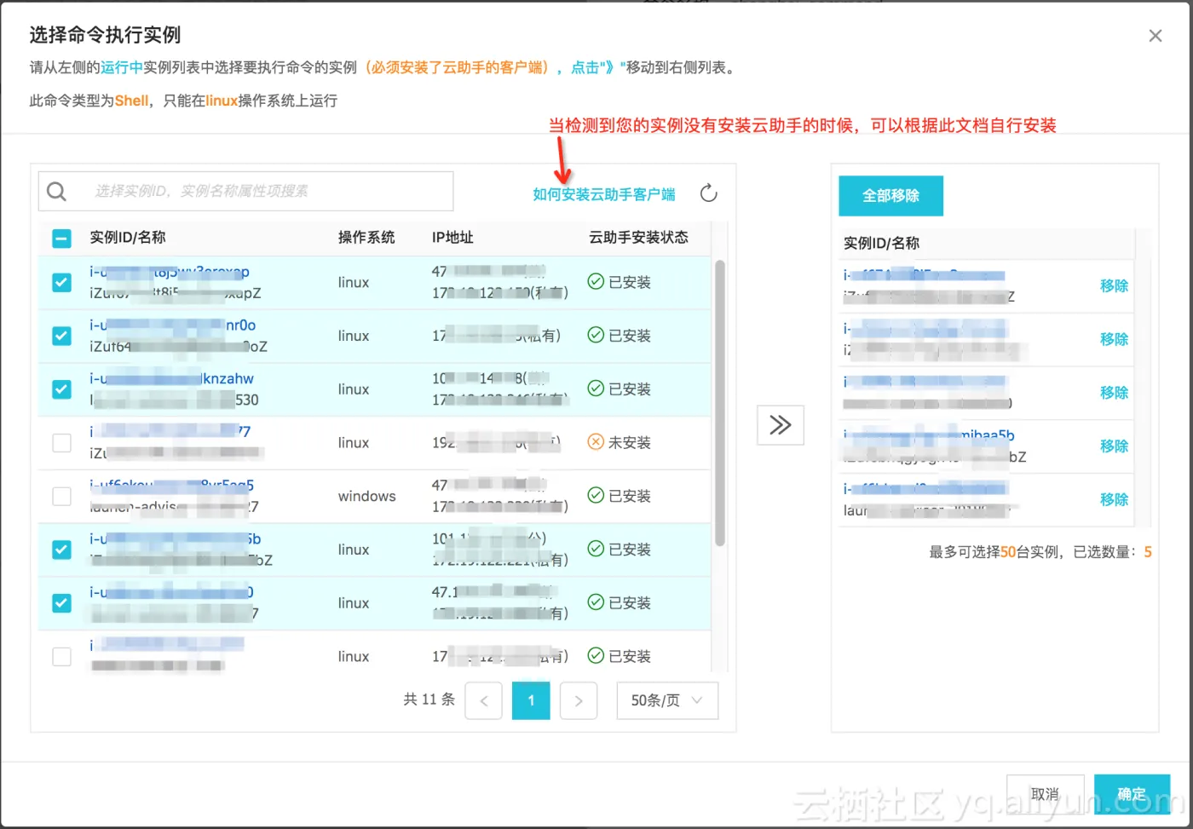Click installed status icon in windows row
This screenshot has height=829, width=1193.
pyautogui.click(x=596, y=495)
